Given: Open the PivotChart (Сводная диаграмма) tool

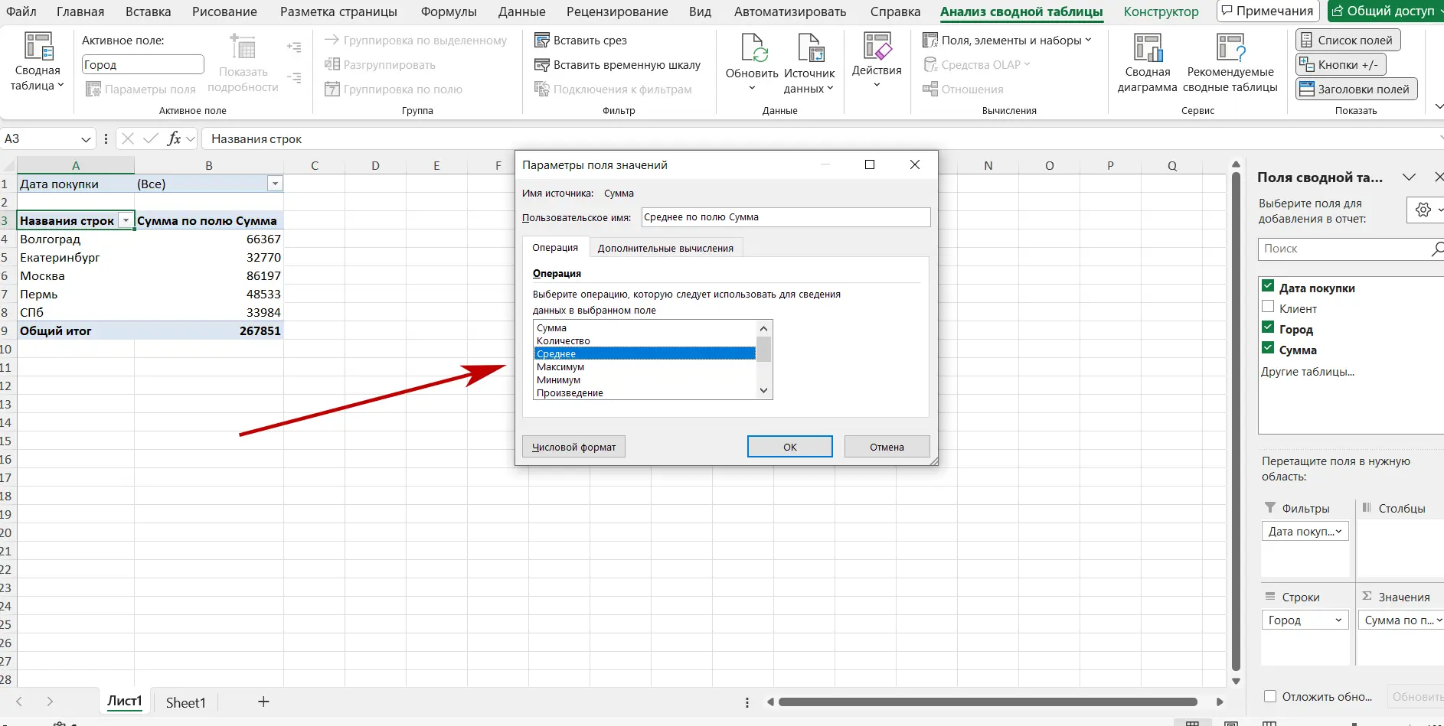Looking at the screenshot, I should [x=1147, y=49].
